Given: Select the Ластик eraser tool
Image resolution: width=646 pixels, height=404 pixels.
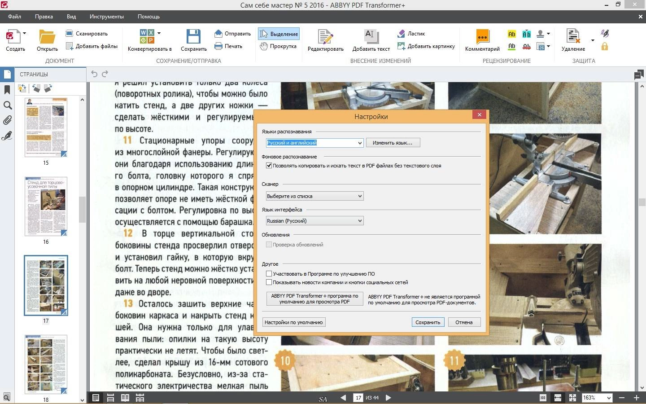Looking at the screenshot, I should (411, 33).
